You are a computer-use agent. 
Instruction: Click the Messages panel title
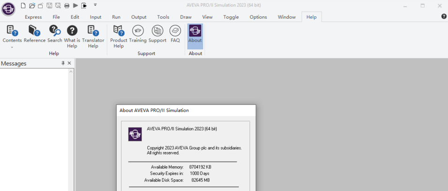tap(14, 64)
